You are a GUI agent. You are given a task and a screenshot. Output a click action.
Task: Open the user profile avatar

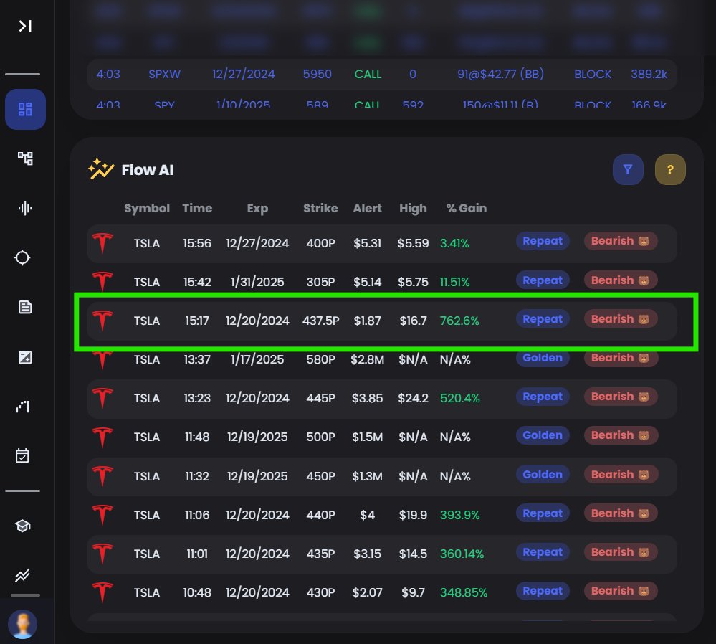click(22, 625)
